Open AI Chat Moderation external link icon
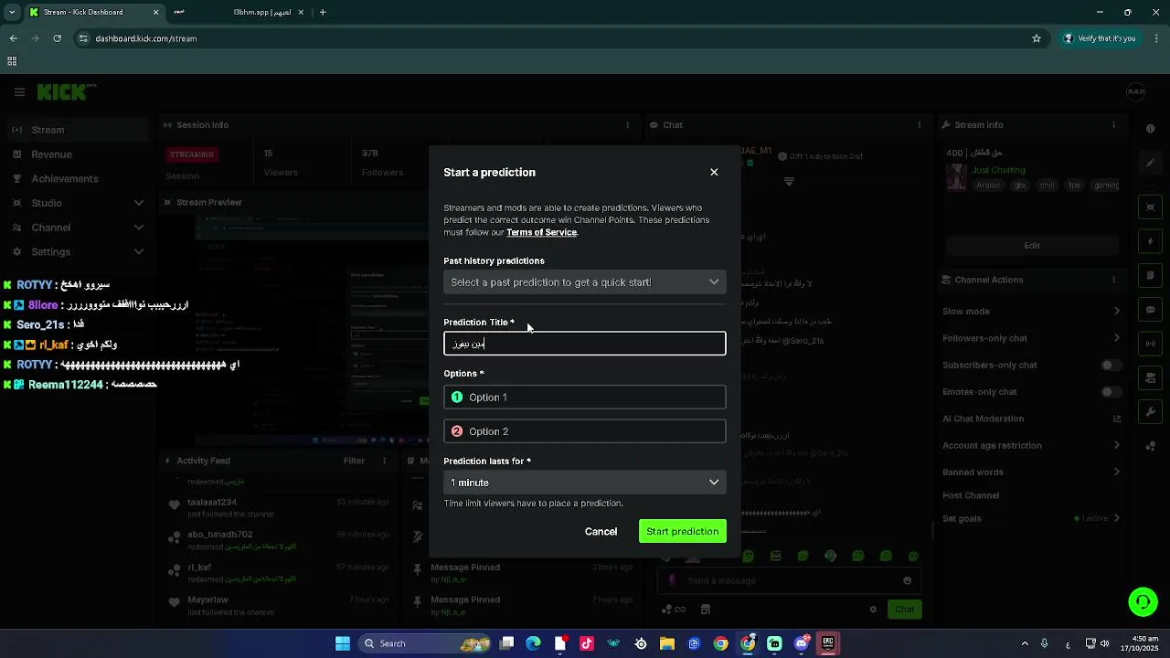 [1116, 419]
